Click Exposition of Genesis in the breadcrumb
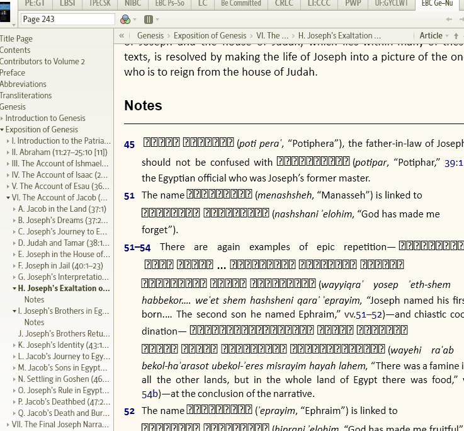 coord(211,36)
